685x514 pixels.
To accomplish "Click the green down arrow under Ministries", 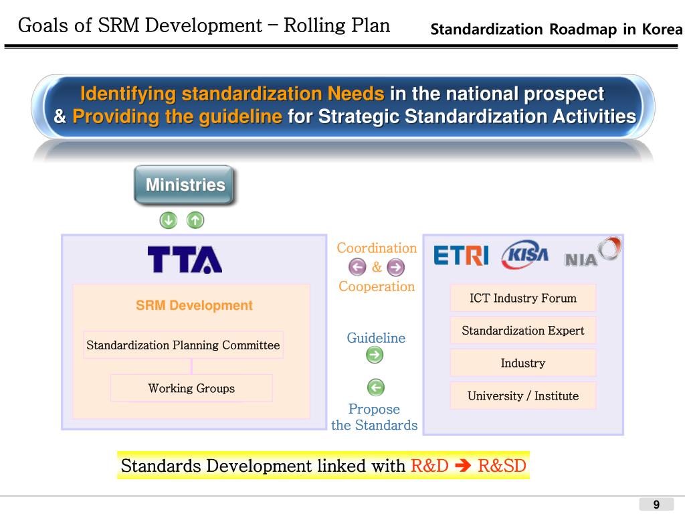I will [x=168, y=220].
